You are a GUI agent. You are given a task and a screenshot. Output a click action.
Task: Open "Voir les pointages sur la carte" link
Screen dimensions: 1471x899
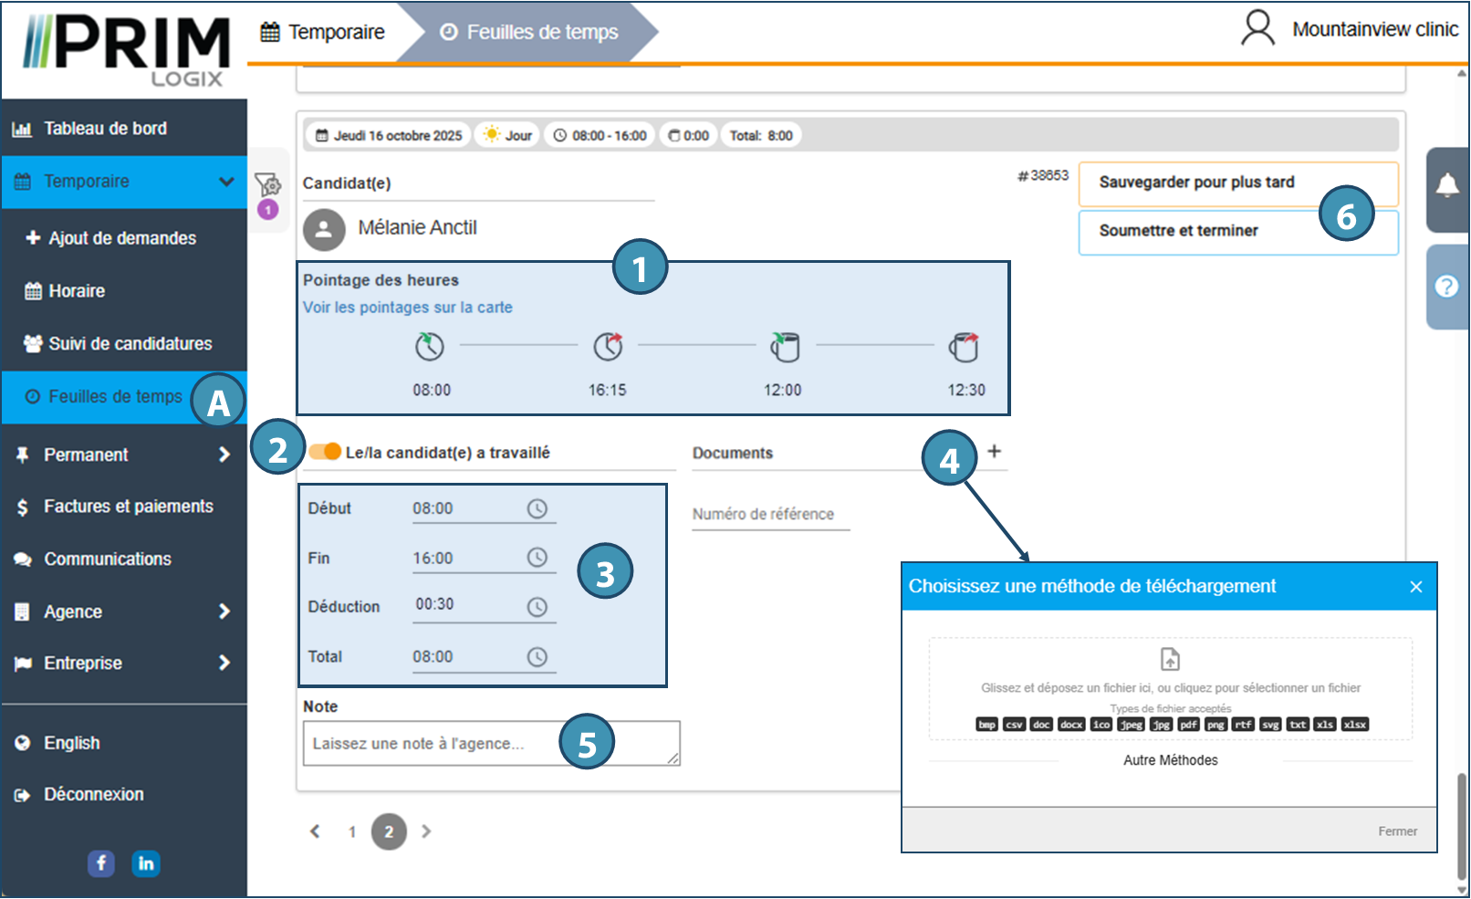coord(408,308)
